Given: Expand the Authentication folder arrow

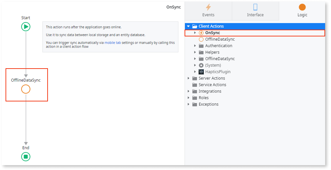Looking at the screenshot, I should click(195, 46).
